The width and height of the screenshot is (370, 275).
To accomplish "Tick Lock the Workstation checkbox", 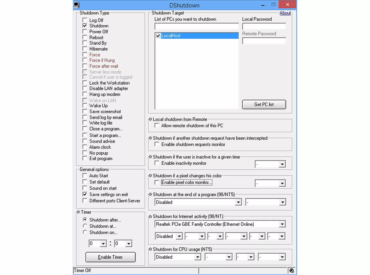I will click(85, 83).
